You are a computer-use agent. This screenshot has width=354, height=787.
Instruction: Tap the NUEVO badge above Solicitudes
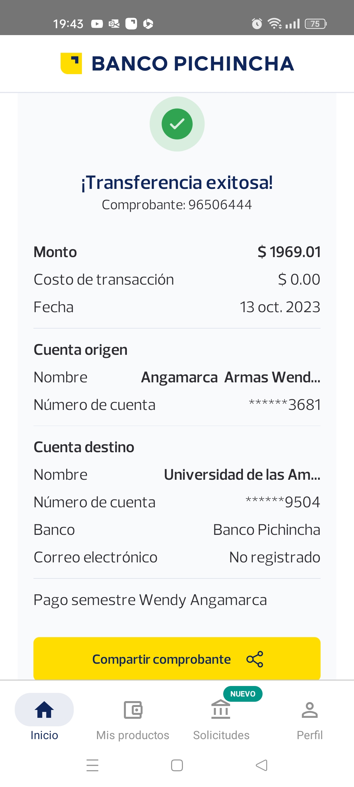[243, 694]
